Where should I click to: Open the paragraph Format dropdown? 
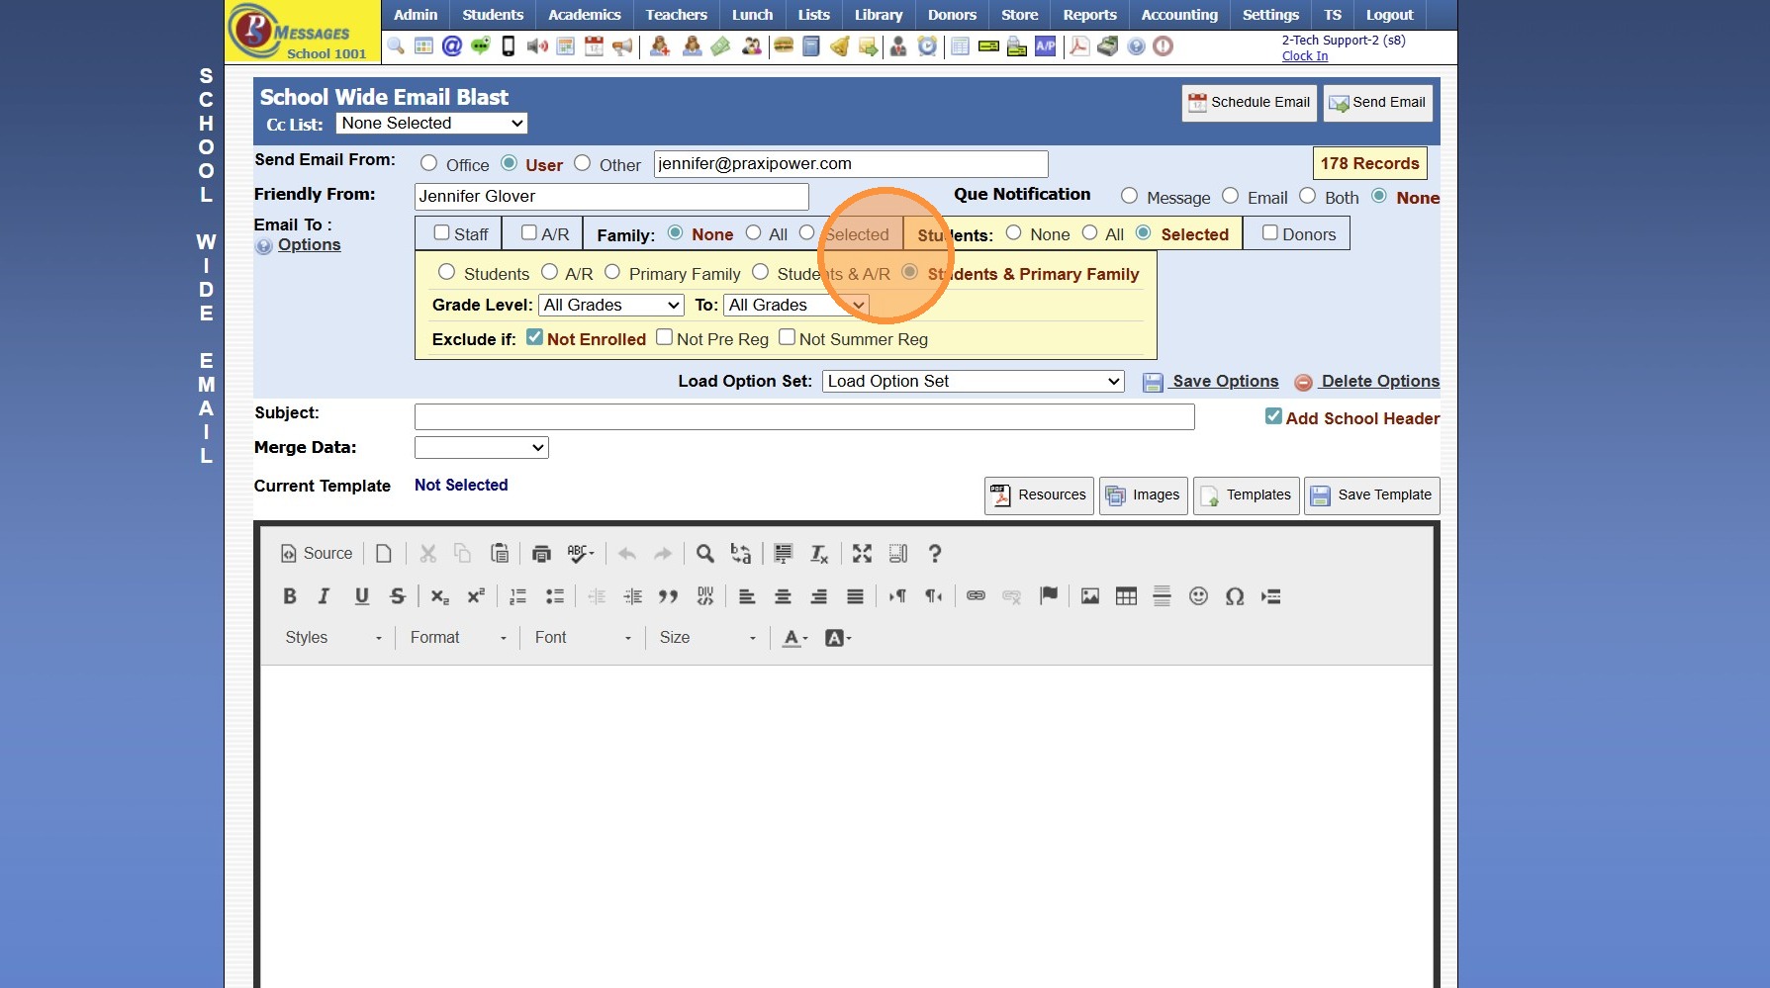coord(458,638)
